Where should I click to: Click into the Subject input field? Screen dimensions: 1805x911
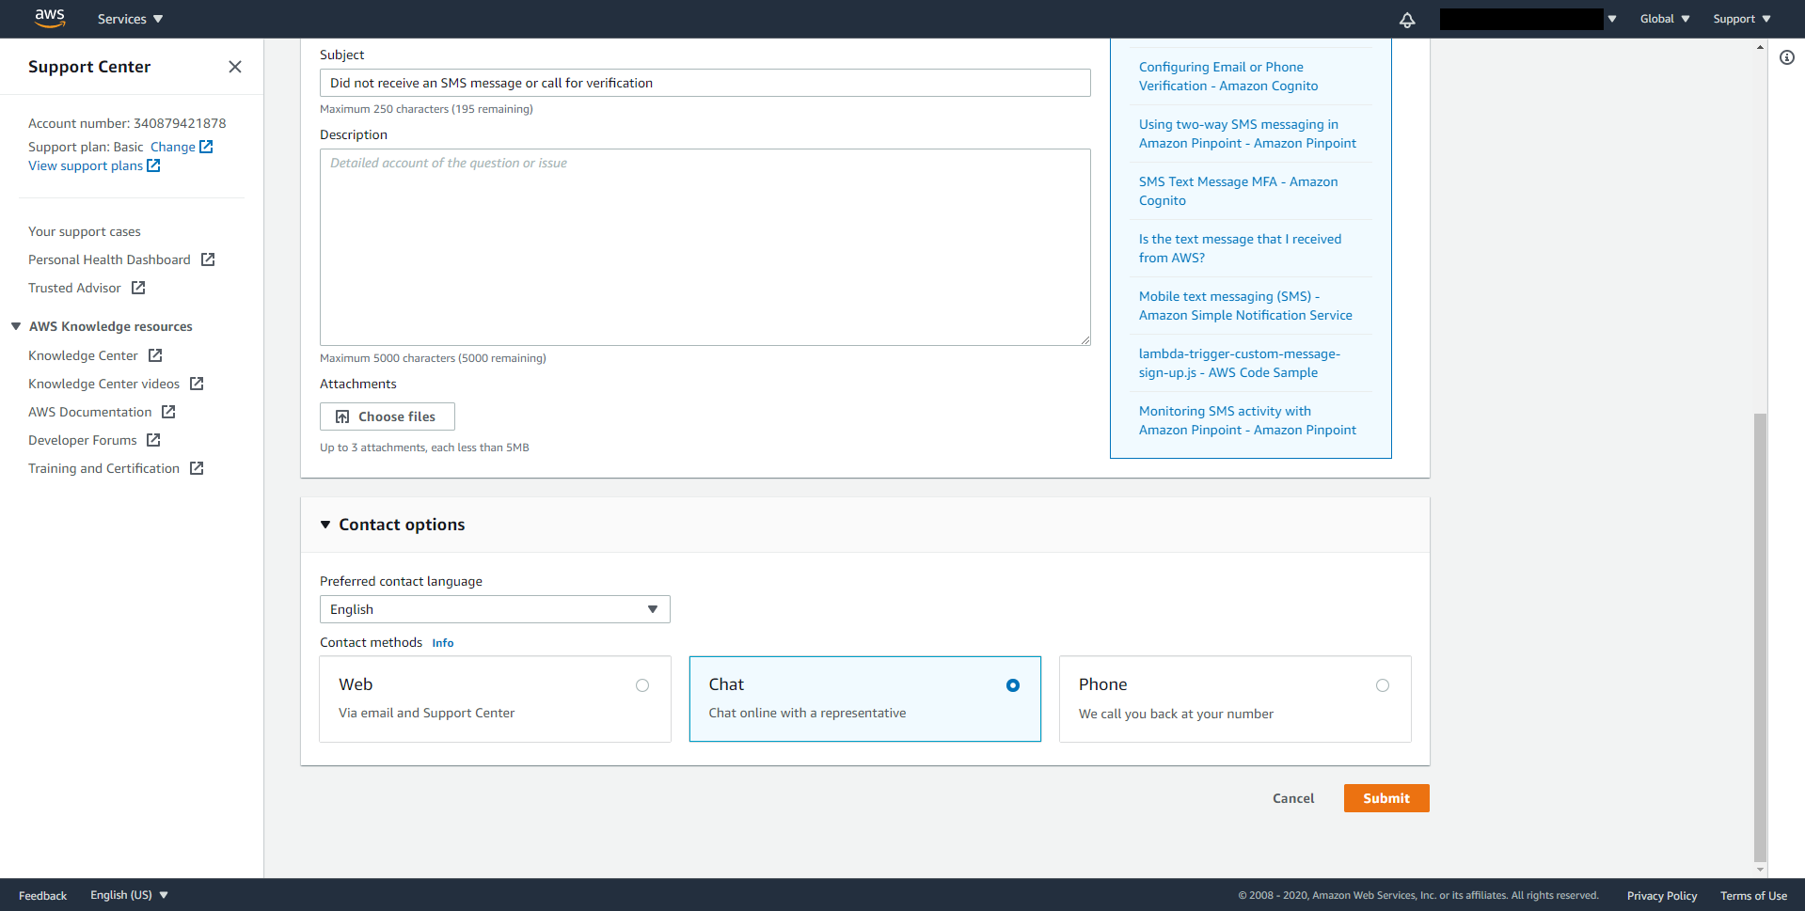[x=705, y=83]
